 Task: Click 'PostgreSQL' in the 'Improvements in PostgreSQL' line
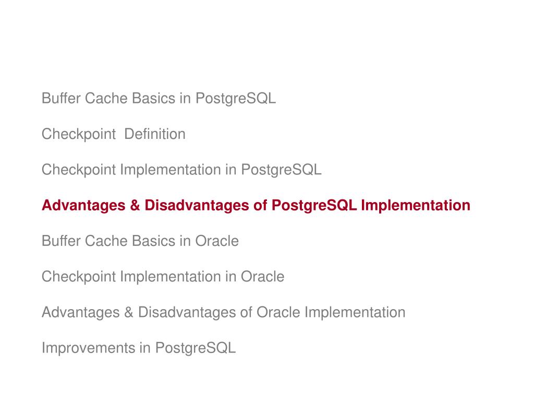[196, 348]
